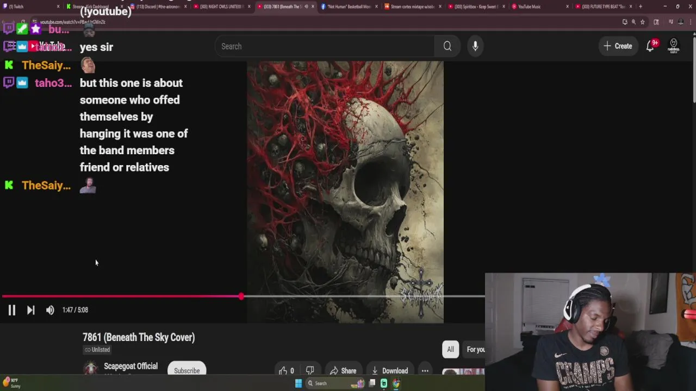The width and height of the screenshot is (696, 391).
Task: Click the skull album artwork in the player
Action: click(345, 192)
